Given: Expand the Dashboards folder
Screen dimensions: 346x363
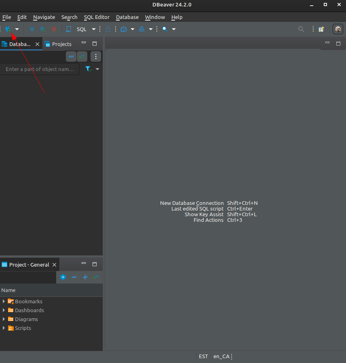Looking at the screenshot, I should tap(4, 310).
